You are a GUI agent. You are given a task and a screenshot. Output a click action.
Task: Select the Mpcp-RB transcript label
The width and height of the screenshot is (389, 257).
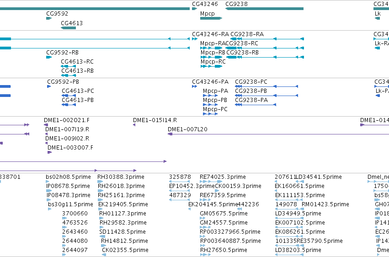point(213,53)
